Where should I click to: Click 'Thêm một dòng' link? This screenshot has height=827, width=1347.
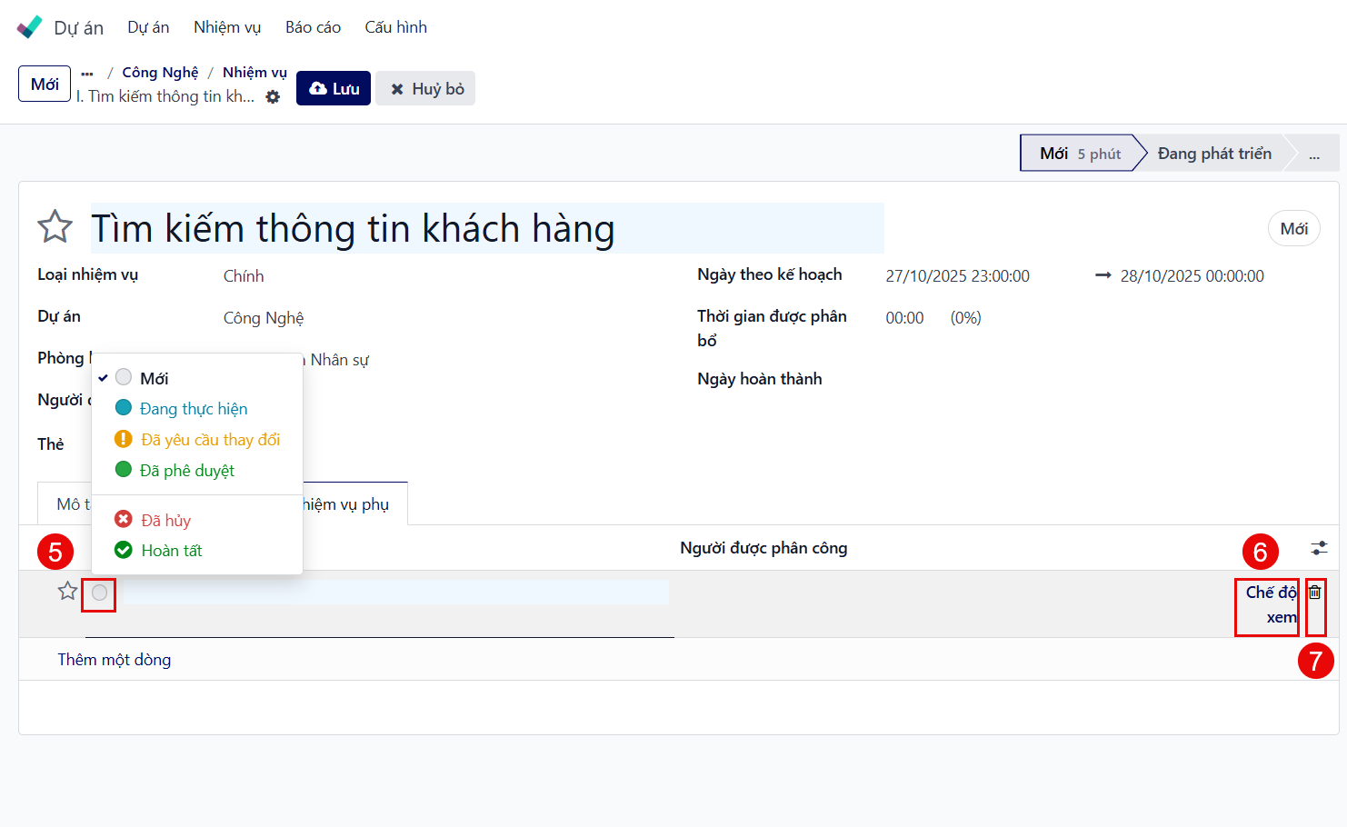pos(115,660)
